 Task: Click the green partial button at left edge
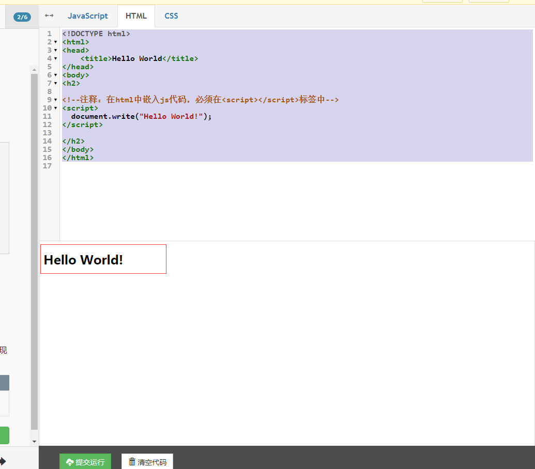click(5, 435)
